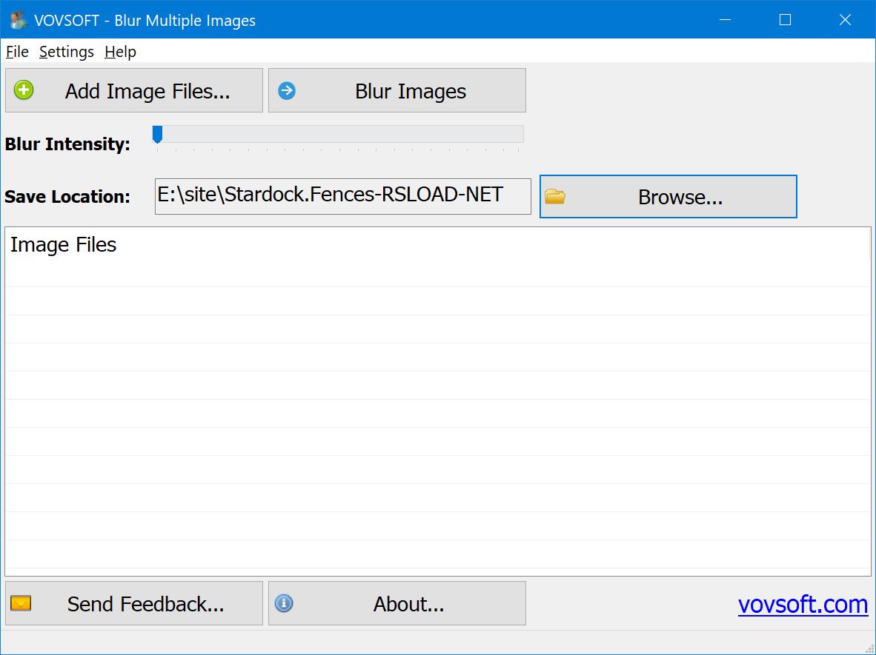Minimize the Blur Multiple Images window
876x655 pixels.
coord(725,19)
